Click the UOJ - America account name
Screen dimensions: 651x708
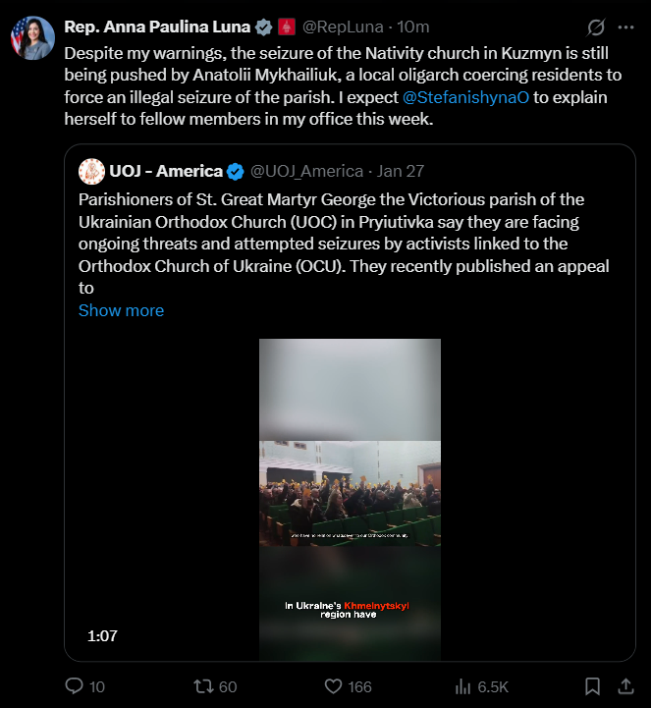[164, 172]
